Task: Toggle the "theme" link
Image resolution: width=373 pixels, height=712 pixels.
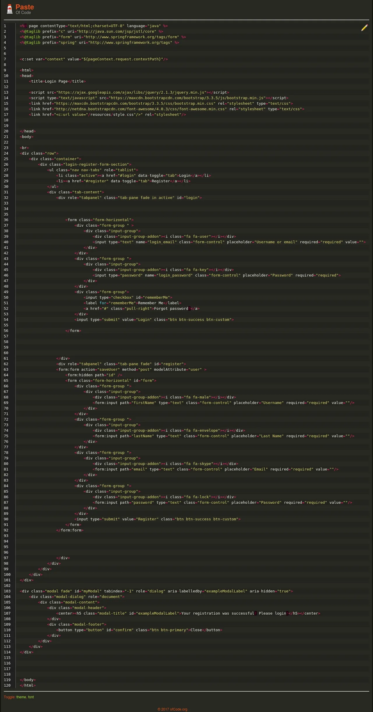Action: click(21, 697)
